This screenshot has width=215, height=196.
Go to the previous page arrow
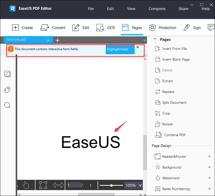pos(55,185)
